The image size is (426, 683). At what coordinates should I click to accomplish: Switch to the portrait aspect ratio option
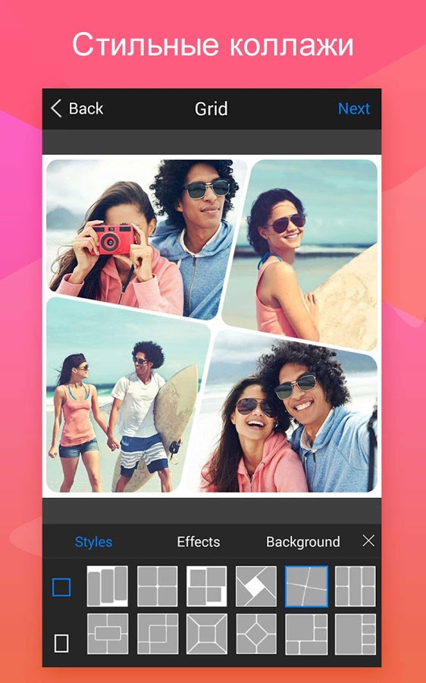point(61,643)
